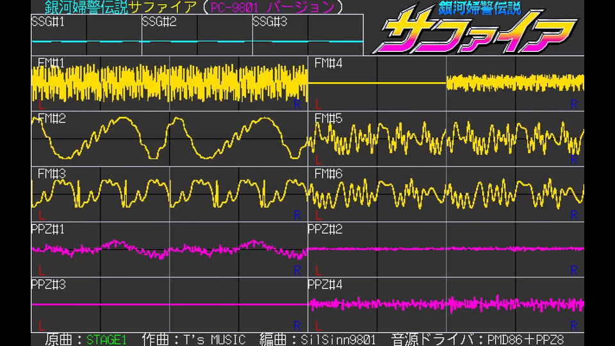This screenshot has width=615, height=346.
Task: Click the yellow FM#6 waveform
Action: point(446,193)
